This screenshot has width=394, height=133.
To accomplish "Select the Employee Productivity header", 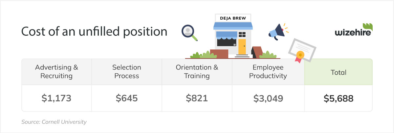I will (x=268, y=71).
